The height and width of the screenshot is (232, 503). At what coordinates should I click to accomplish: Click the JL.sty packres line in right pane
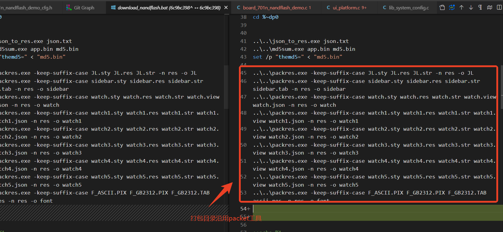click(363, 73)
